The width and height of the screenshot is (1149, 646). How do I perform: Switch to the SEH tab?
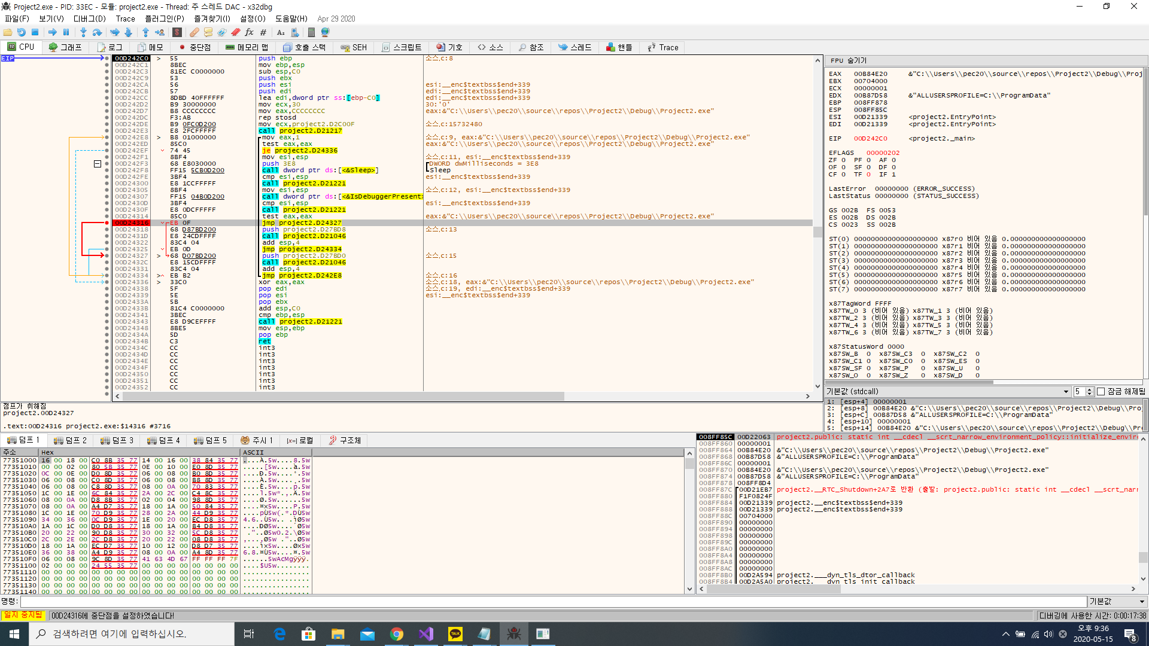coord(354,47)
